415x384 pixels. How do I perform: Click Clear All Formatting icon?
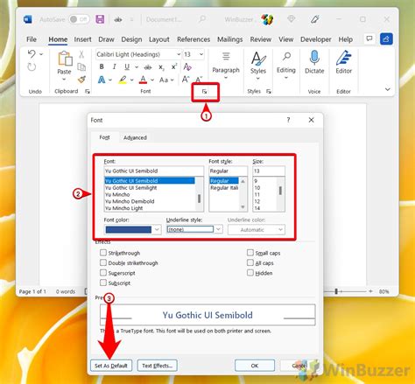coord(187,66)
